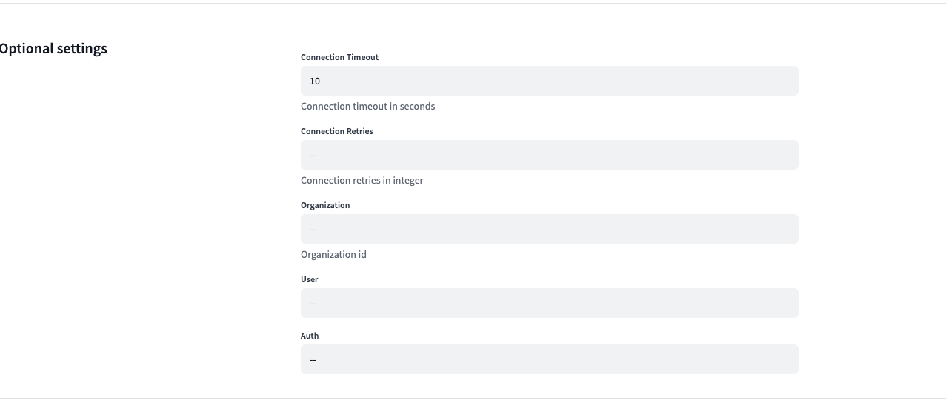Click the value 10 in Connection Timeout
The height and width of the screenshot is (420, 946).
pos(315,81)
